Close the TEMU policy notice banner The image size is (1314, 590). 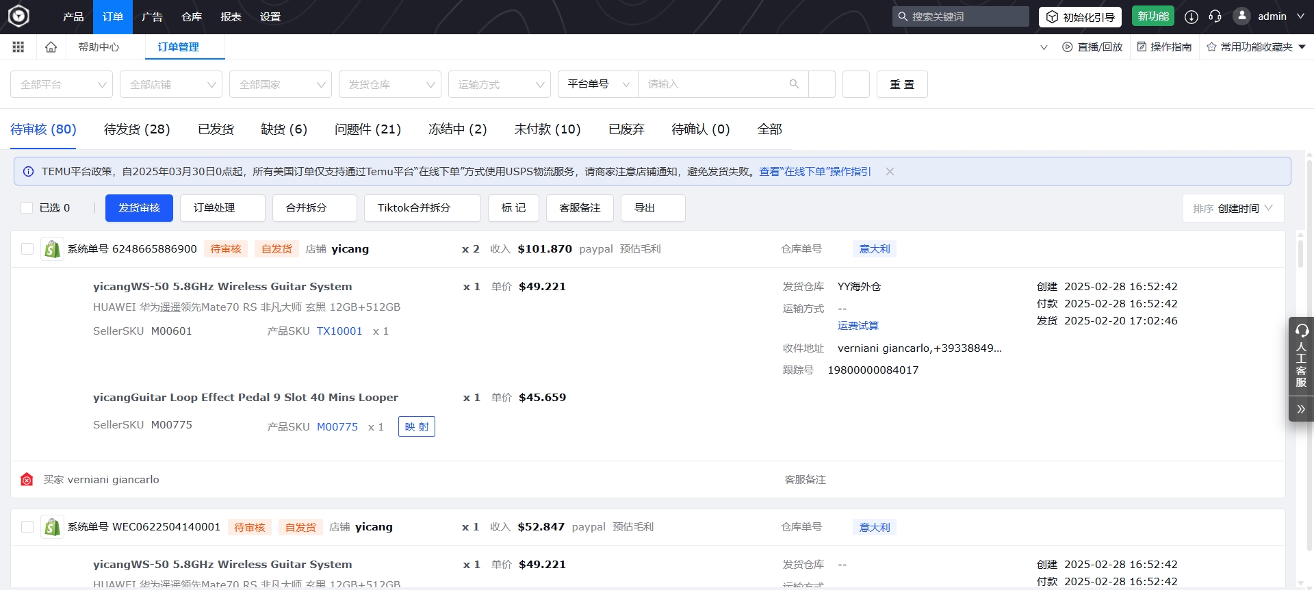[890, 171]
